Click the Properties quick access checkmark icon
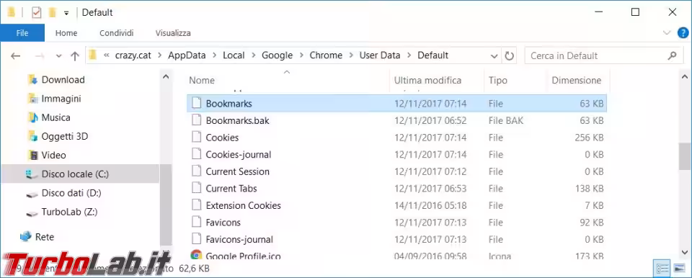 (x=37, y=12)
